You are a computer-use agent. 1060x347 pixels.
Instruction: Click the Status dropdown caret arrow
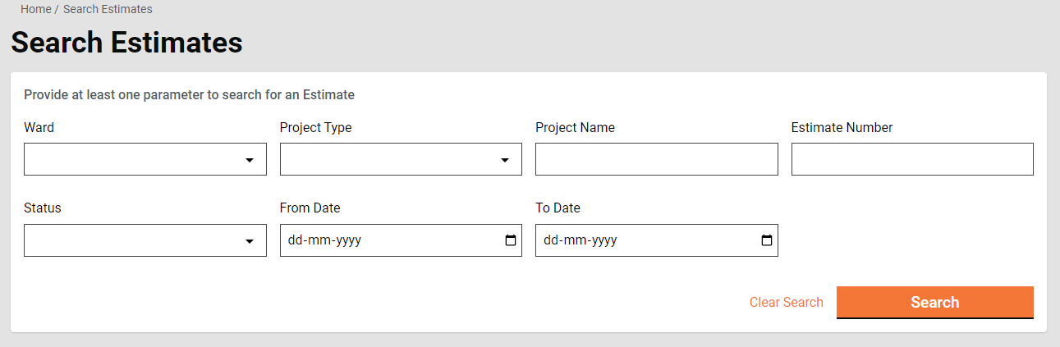pyautogui.click(x=250, y=241)
